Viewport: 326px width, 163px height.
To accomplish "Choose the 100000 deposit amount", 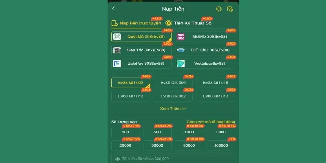I will tap(221, 145).
